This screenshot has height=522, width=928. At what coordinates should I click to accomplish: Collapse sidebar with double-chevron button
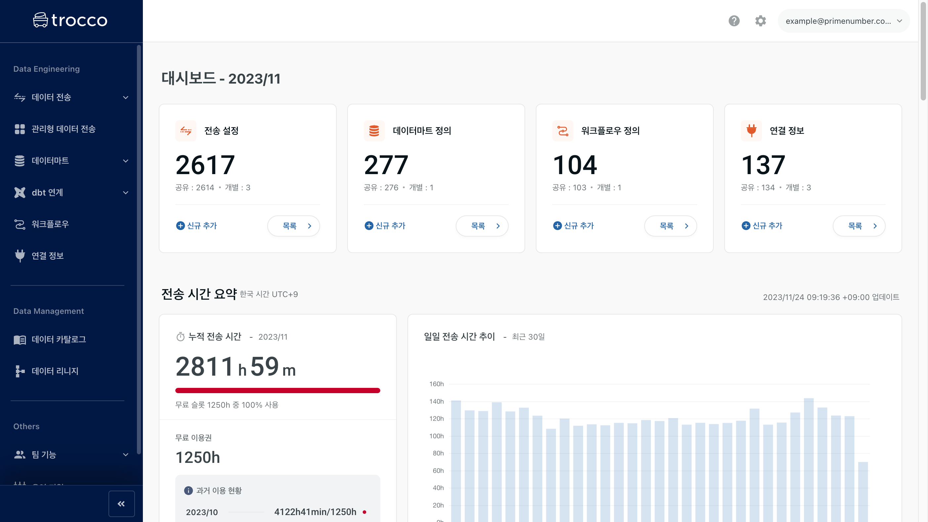121,503
